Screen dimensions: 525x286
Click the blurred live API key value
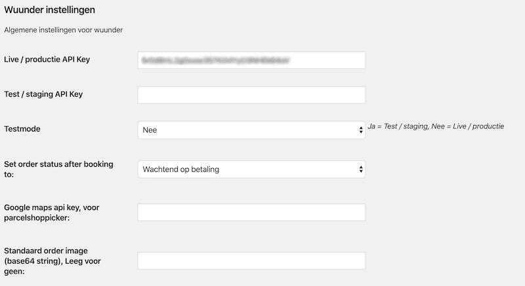coord(215,60)
